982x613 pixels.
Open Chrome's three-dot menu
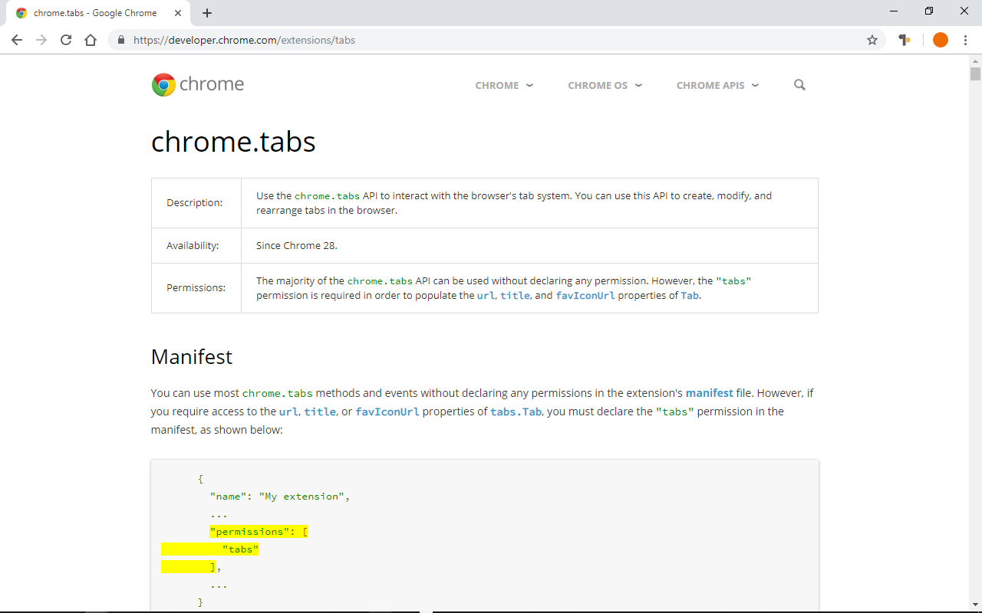pyautogui.click(x=965, y=40)
